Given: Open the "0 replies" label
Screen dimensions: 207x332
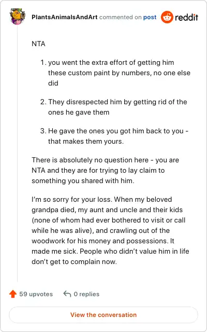Looking at the screenshot, I should [86, 294].
